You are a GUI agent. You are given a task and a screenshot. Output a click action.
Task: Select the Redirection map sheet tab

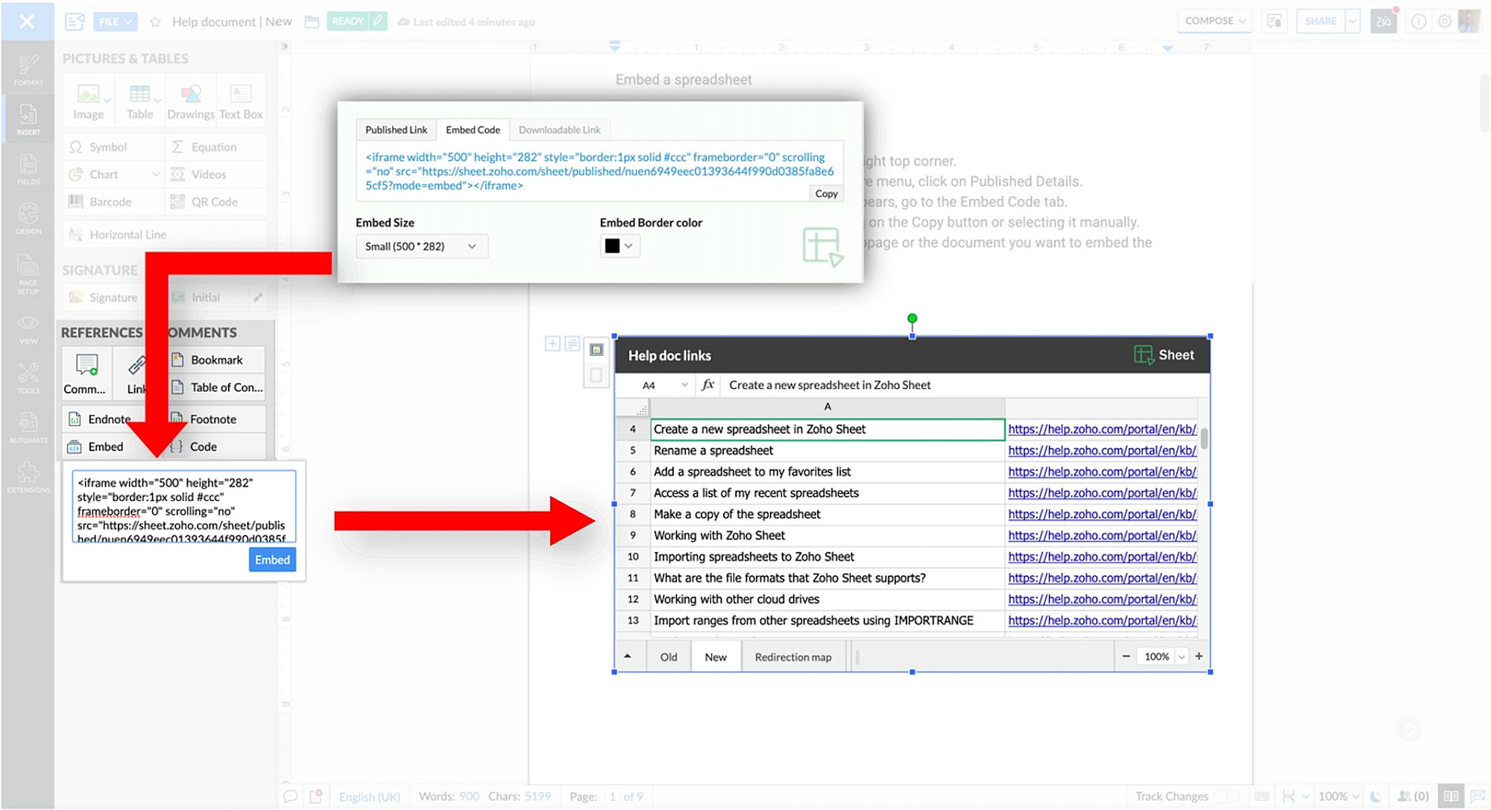point(792,657)
